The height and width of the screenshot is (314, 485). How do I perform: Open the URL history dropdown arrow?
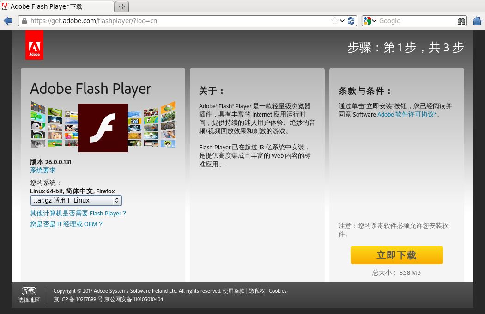[x=342, y=21]
